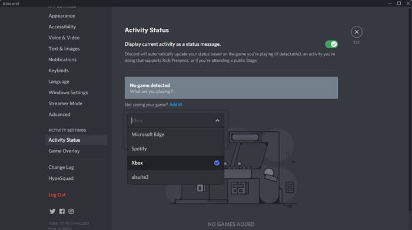Go to Advanced settings
Viewport: 412px width, 230px height.
59,115
